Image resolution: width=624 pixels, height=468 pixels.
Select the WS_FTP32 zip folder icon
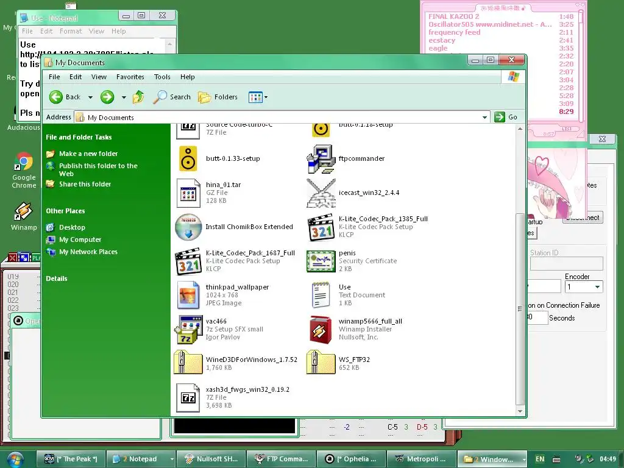[321, 362]
